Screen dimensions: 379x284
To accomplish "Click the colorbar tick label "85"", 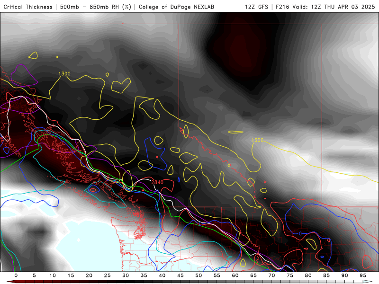I will (x=326, y=275).
